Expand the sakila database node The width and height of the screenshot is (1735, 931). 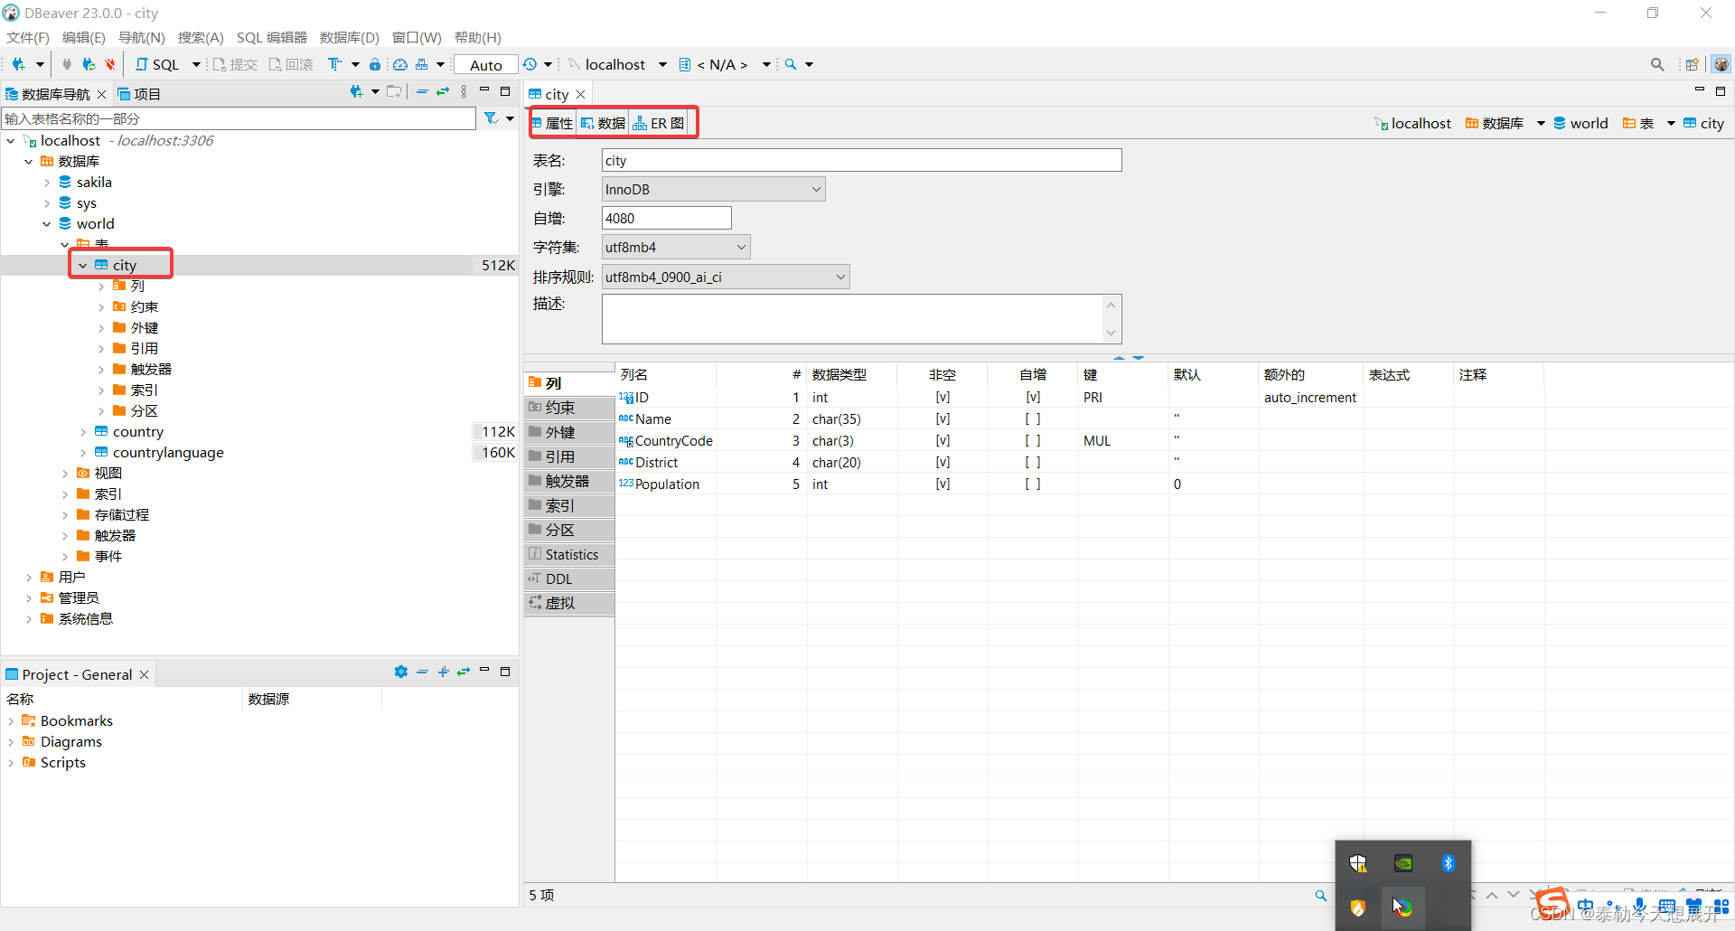(x=47, y=183)
